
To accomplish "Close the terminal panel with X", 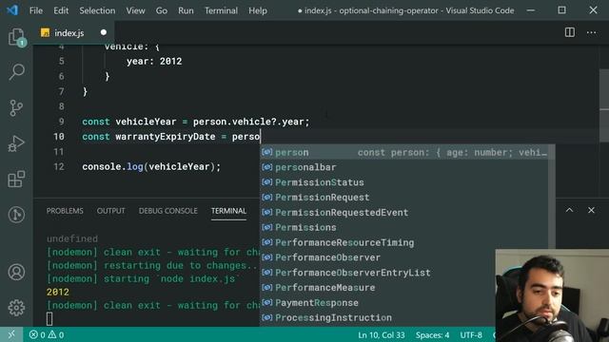I will tap(591, 210).
